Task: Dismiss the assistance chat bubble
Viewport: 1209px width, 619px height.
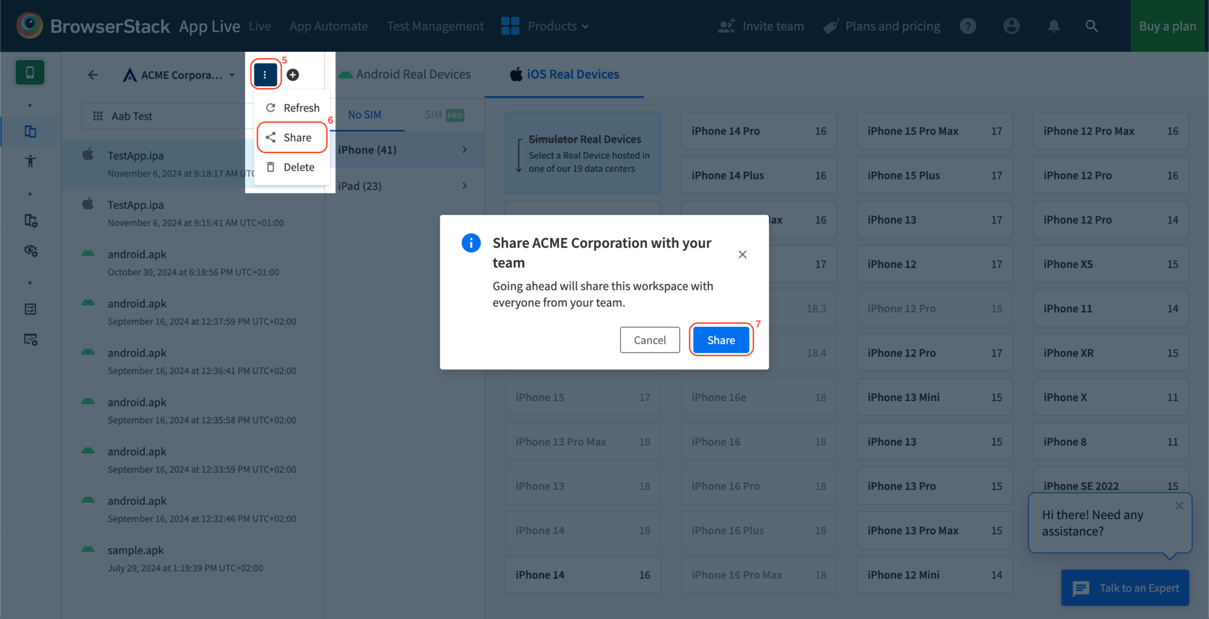Action: pos(1179,506)
